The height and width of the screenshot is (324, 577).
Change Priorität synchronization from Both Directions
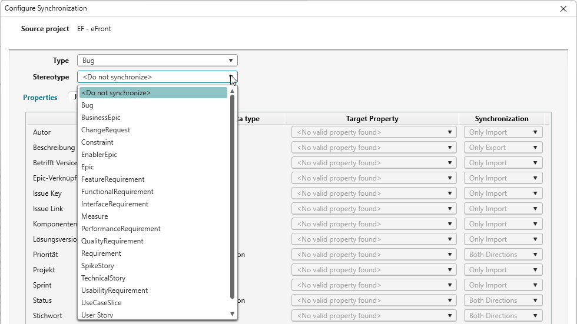coord(503,255)
